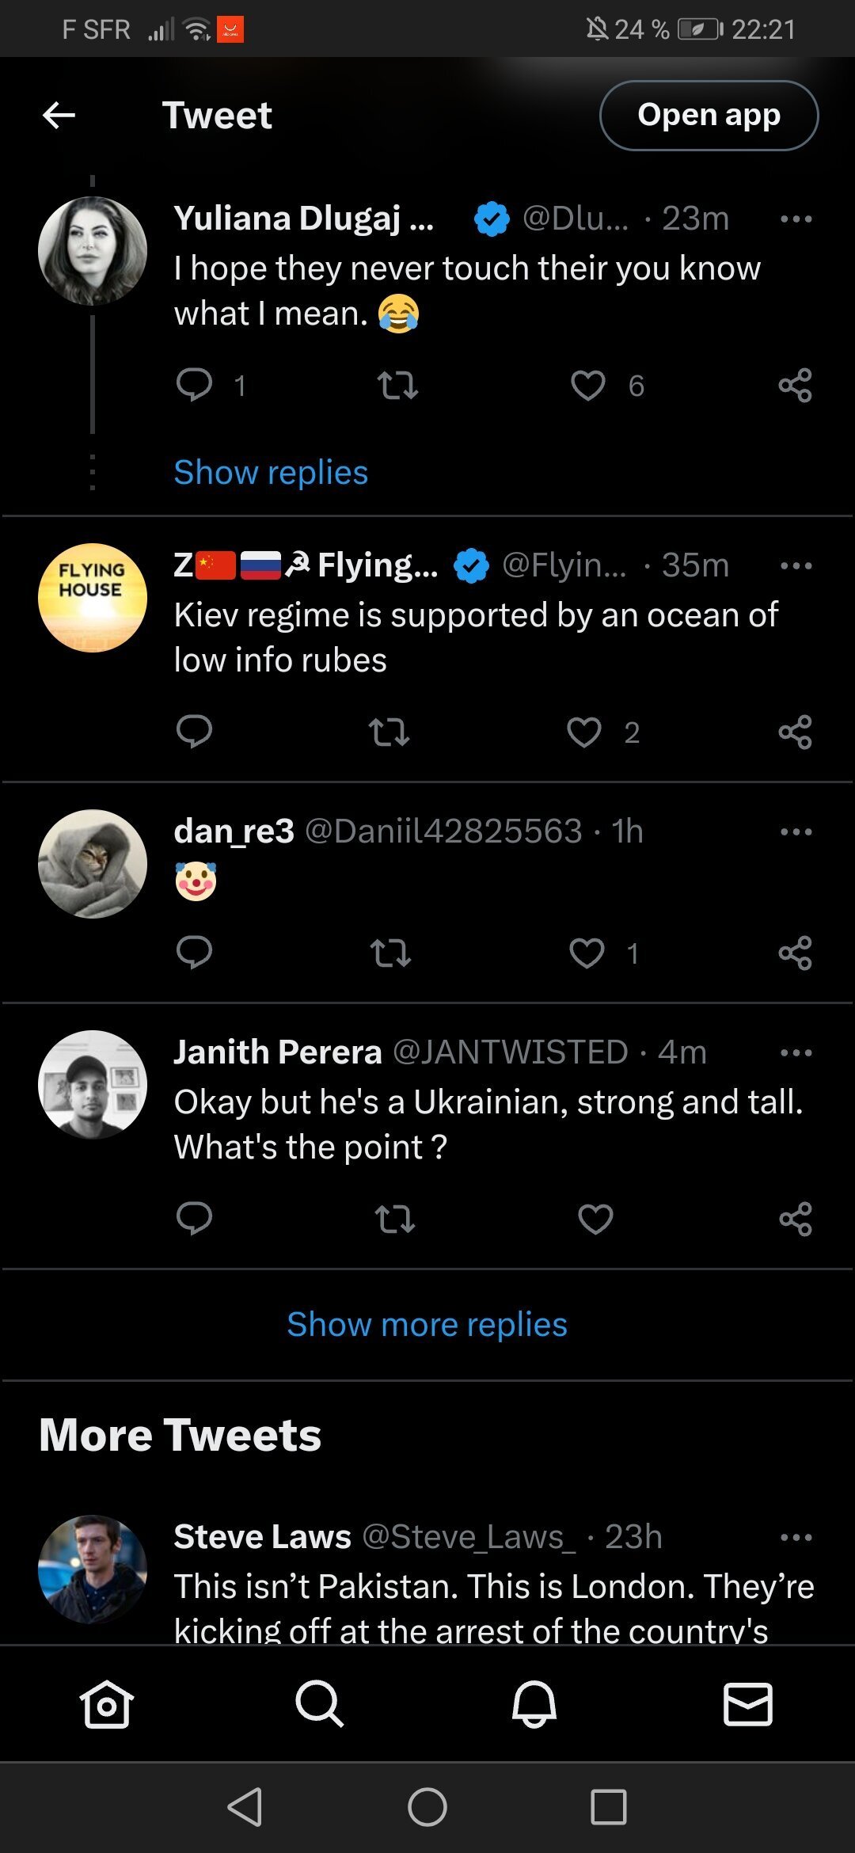Retweet Yuliana Dlugaj's tweet
Viewport: 855px width, 1853px height.
(397, 386)
